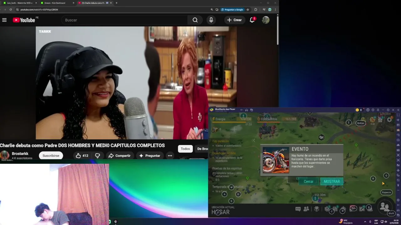Open the game friends people icon
Image resolution: width=401 pixels, height=225 pixels.
306,209
